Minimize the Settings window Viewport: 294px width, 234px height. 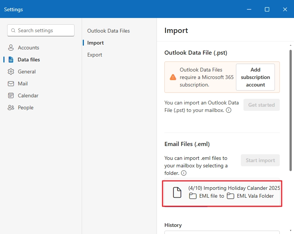tap(249, 9)
